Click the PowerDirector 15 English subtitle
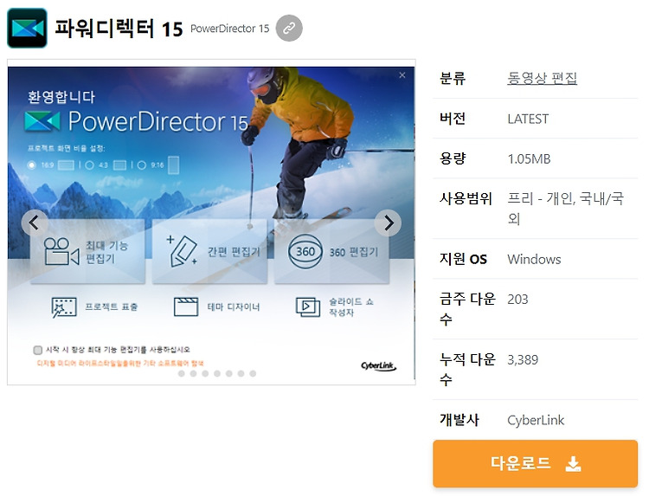Viewport: 649px width, 497px height. (229, 29)
